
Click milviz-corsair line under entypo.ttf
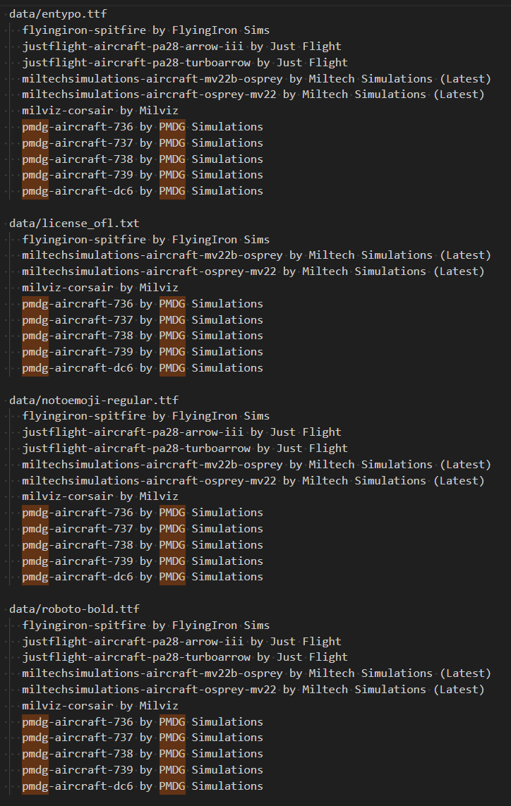click(x=100, y=111)
